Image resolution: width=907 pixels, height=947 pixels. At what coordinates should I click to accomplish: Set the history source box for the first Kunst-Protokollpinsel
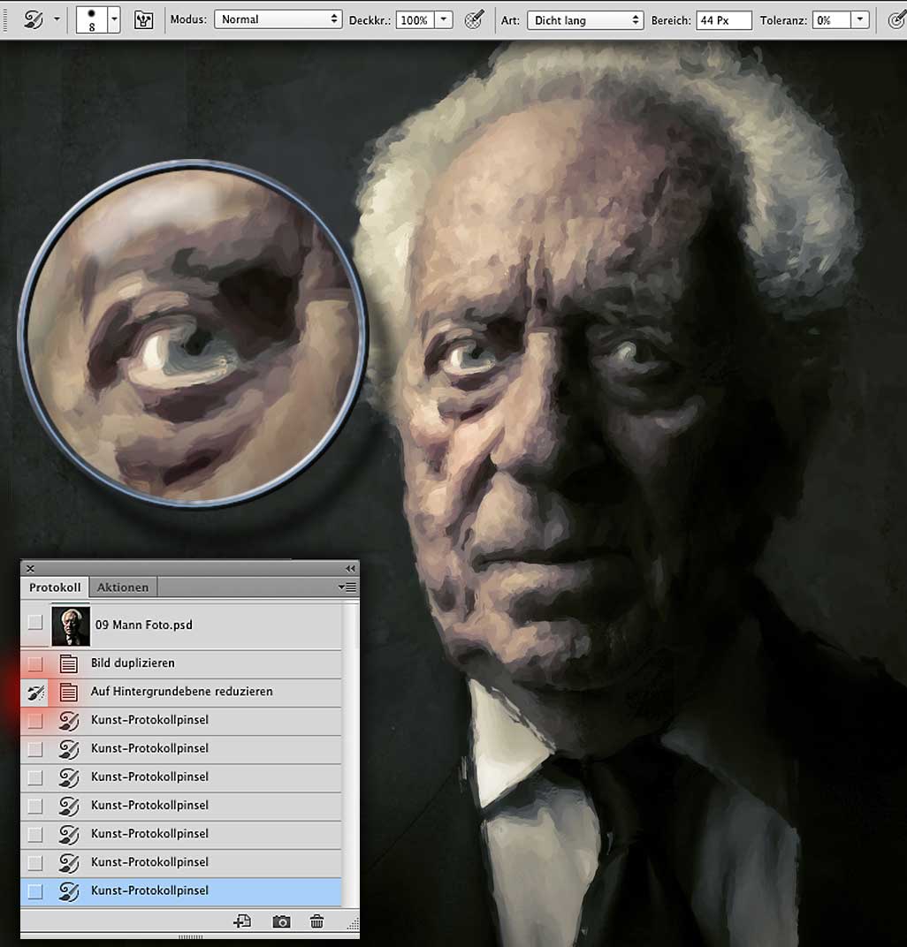[35, 720]
